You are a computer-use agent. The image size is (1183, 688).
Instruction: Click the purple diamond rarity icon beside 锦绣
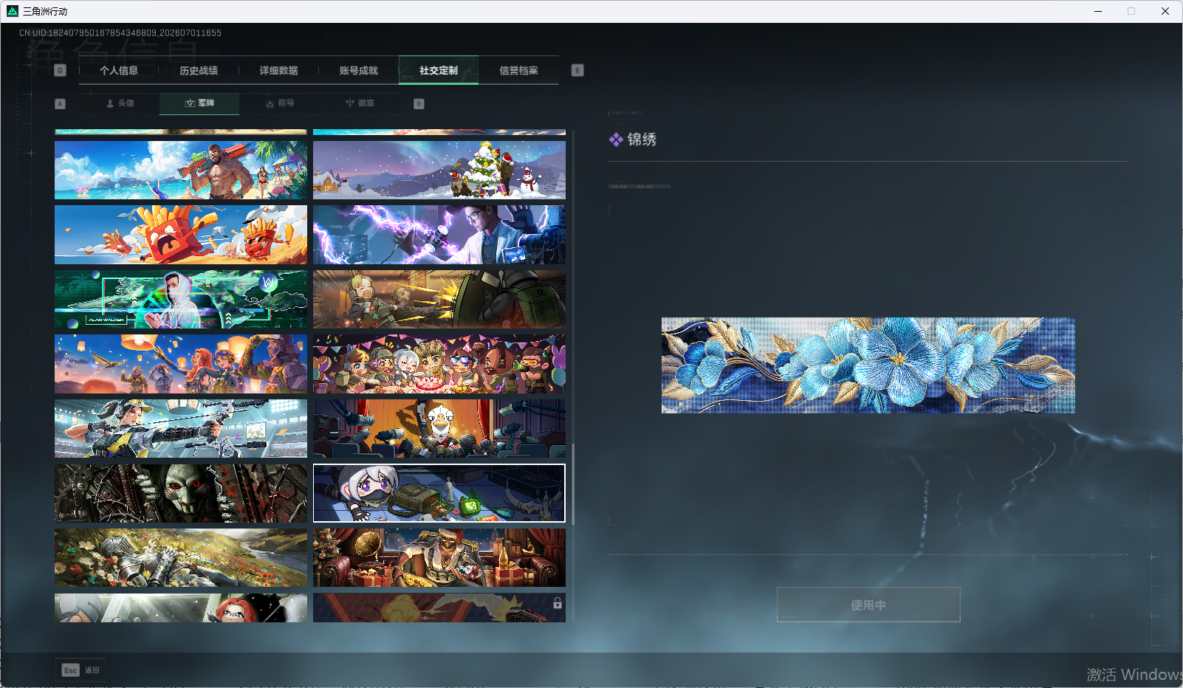[616, 140]
